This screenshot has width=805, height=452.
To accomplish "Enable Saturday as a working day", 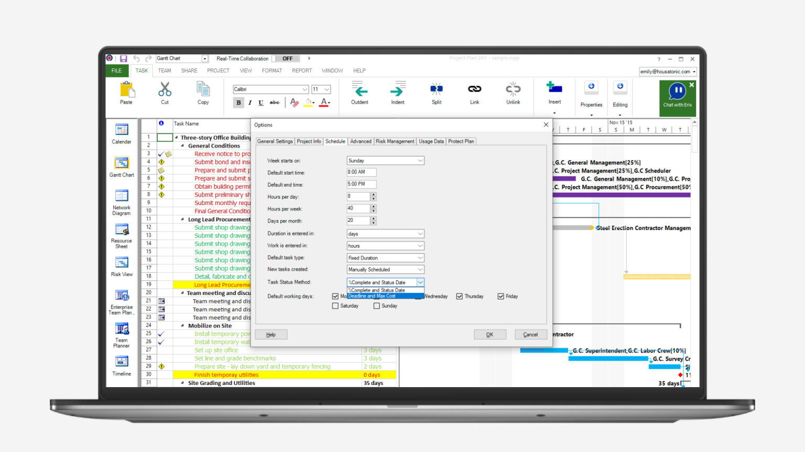I will [x=335, y=306].
